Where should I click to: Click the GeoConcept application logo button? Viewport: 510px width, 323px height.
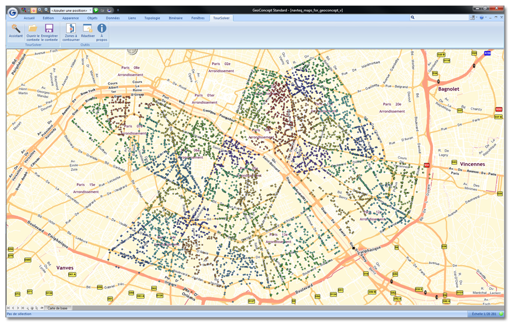pos(13,11)
